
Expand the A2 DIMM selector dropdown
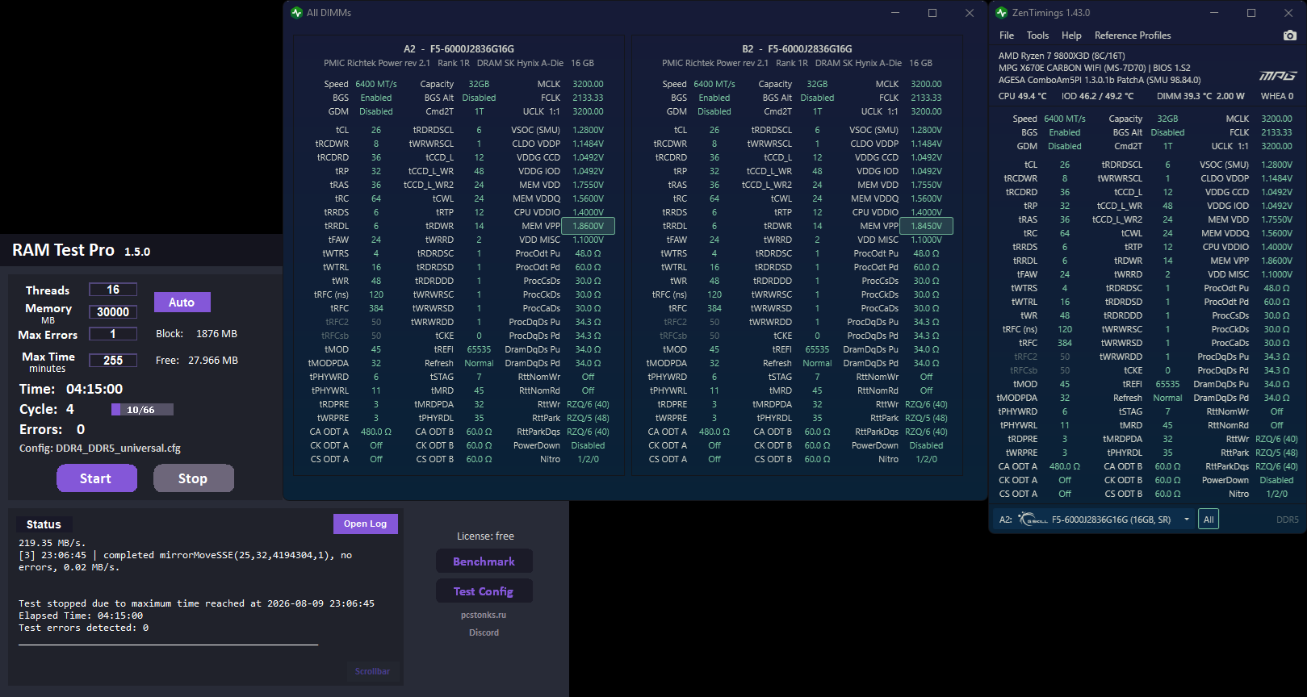1187,520
